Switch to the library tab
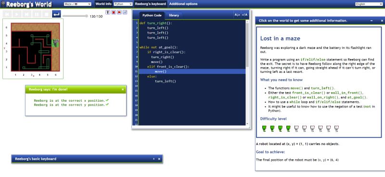This screenshot has height=177, width=385. point(174,15)
